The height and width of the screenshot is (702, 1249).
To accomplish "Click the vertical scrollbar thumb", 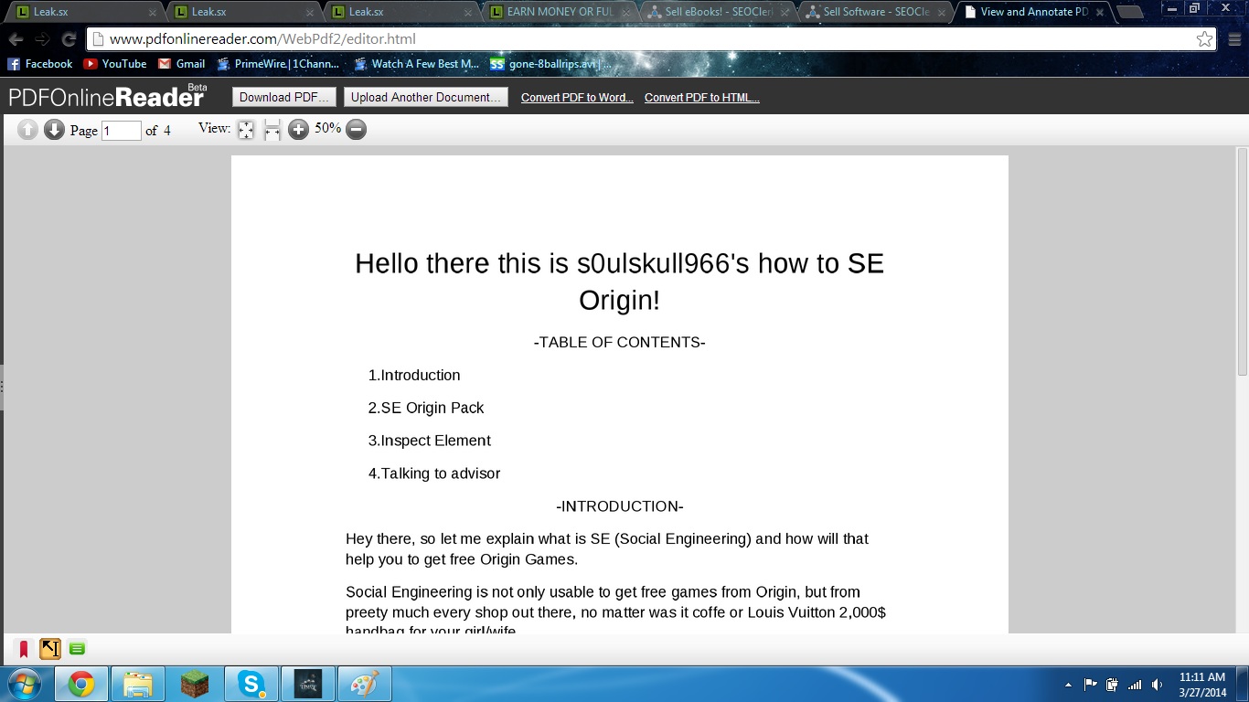I will tap(1243, 261).
